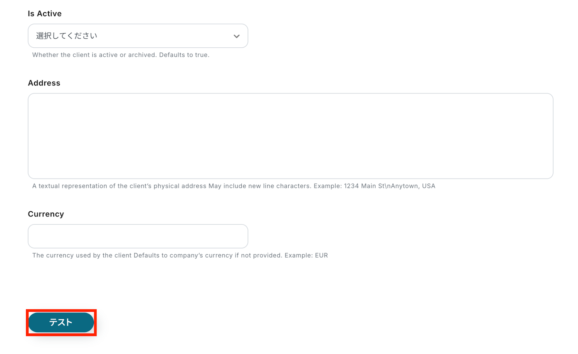Viewport: 578px width, 354px height.
Task: Click the Currency field label
Action: coord(46,214)
